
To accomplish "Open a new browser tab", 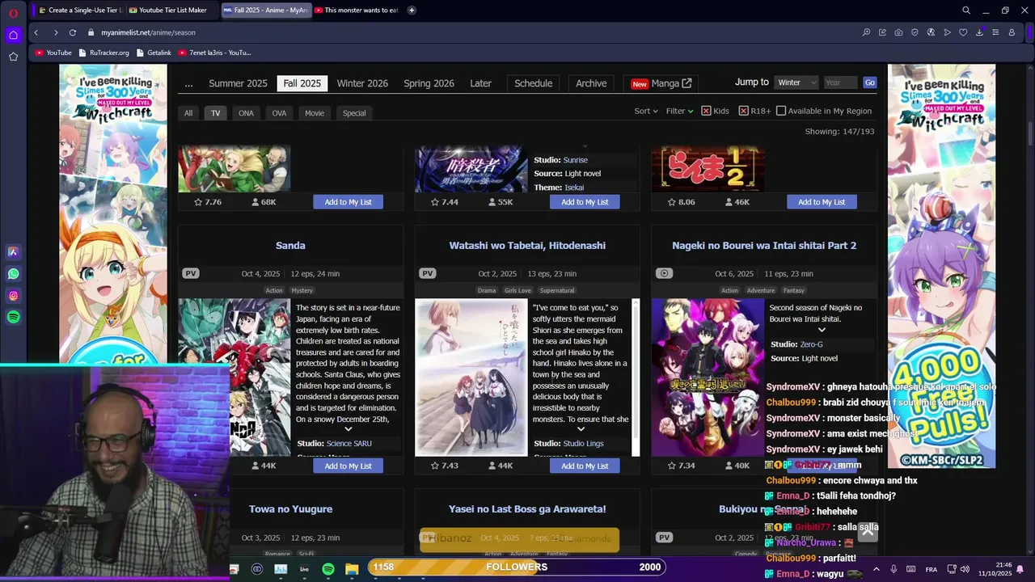I will coord(412,11).
